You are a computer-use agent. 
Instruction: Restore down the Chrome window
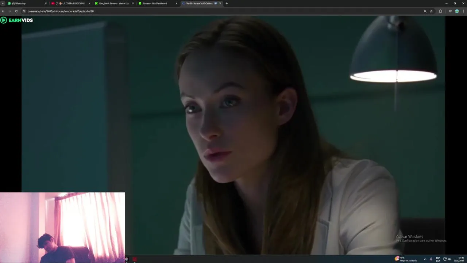tap(455, 3)
